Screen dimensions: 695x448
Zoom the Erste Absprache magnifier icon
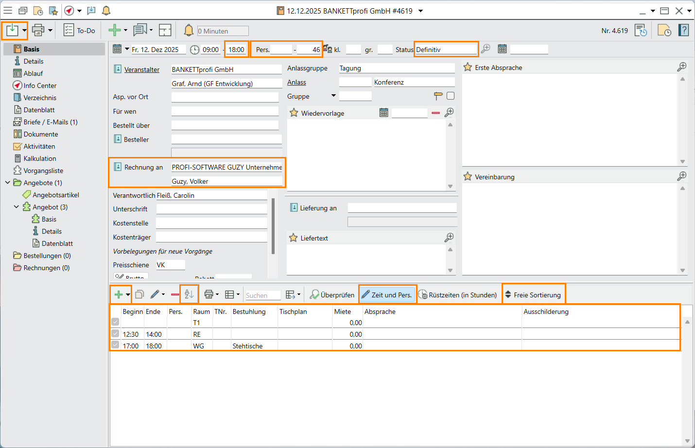point(682,67)
